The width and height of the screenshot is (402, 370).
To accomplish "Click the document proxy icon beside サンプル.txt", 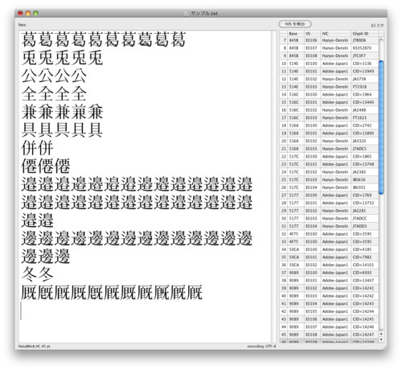I will point(187,13).
